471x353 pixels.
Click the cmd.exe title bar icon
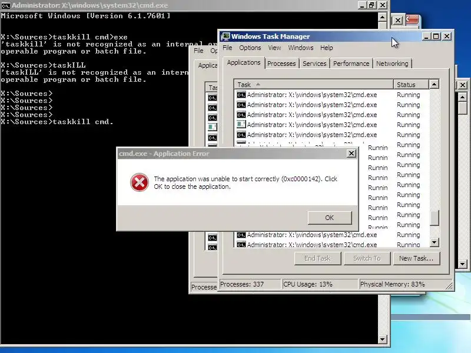pyautogui.click(x=5, y=5)
